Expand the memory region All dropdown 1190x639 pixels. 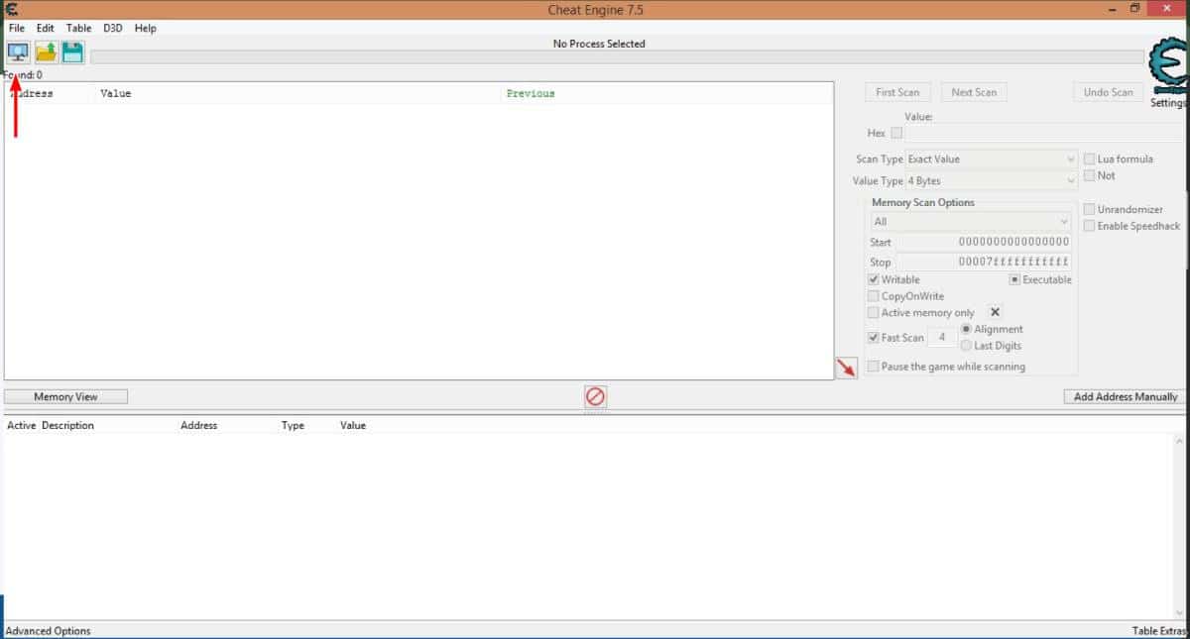point(971,222)
